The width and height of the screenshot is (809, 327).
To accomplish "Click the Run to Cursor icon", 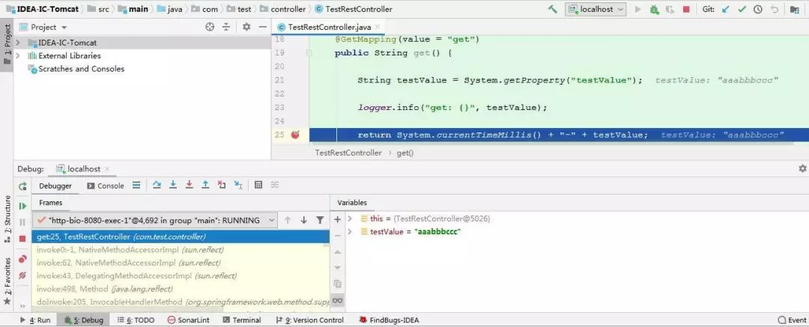I will (238, 185).
